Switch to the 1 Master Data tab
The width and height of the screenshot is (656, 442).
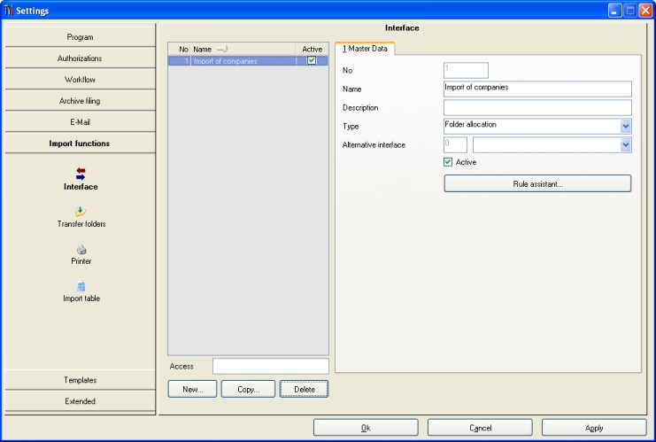pos(365,49)
